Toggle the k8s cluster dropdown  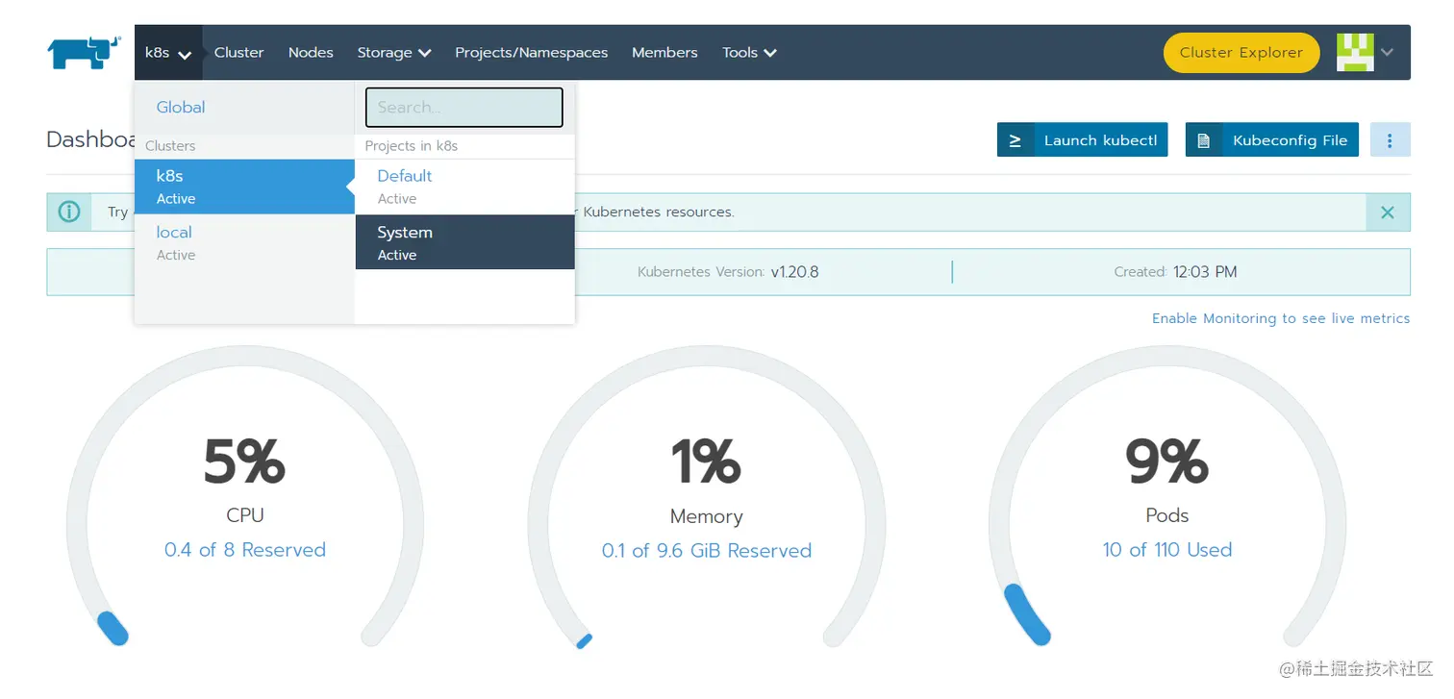click(168, 53)
